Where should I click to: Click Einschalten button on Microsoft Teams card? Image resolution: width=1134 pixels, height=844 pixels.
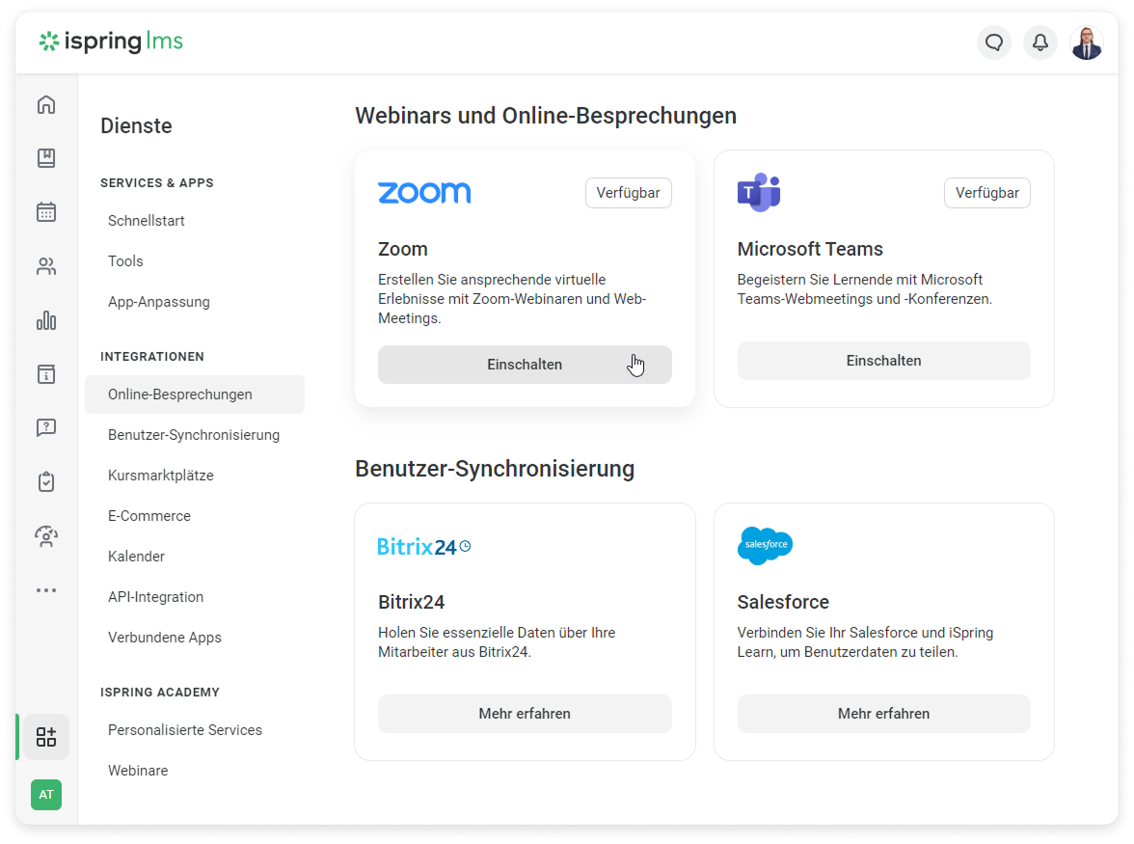click(883, 361)
